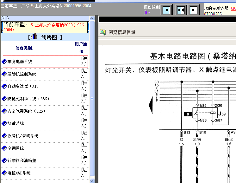236x183 pixels.
Task: Click the 浏览信息目录 label
Action: [x=122, y=32]
